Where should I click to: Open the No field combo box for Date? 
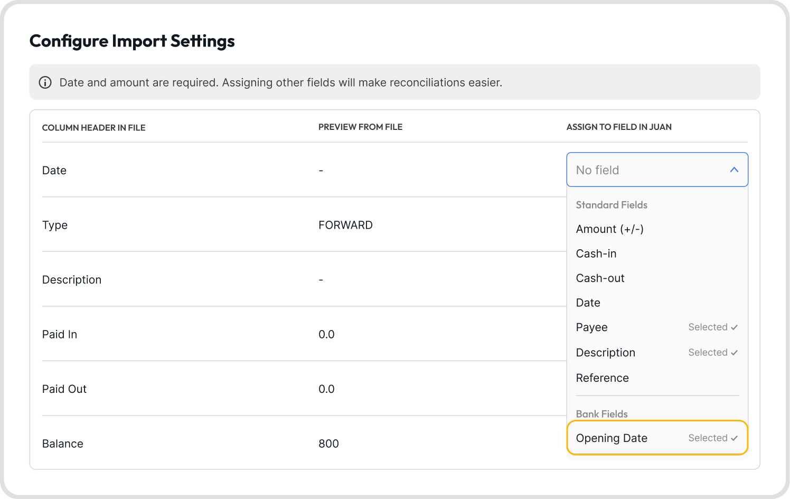657,170
